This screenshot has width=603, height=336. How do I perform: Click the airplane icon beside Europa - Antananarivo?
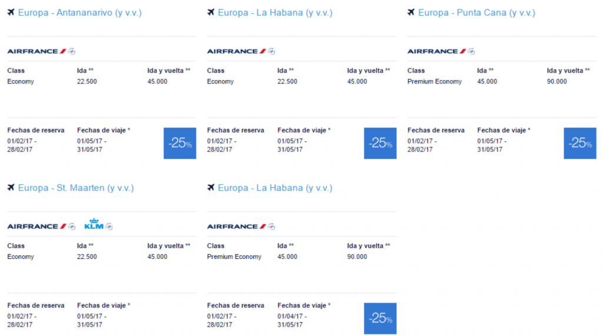(x=11, y=12)
